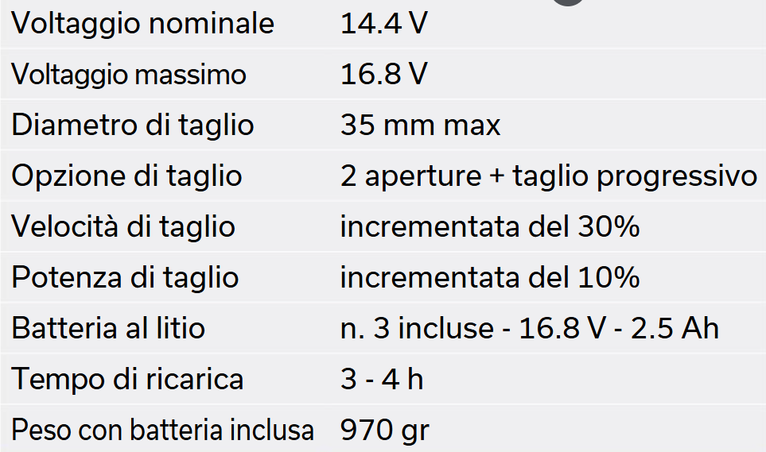766x452 pixels.
Task: Select the '3 - 4 h' recharge time
Action: [382, 379]
